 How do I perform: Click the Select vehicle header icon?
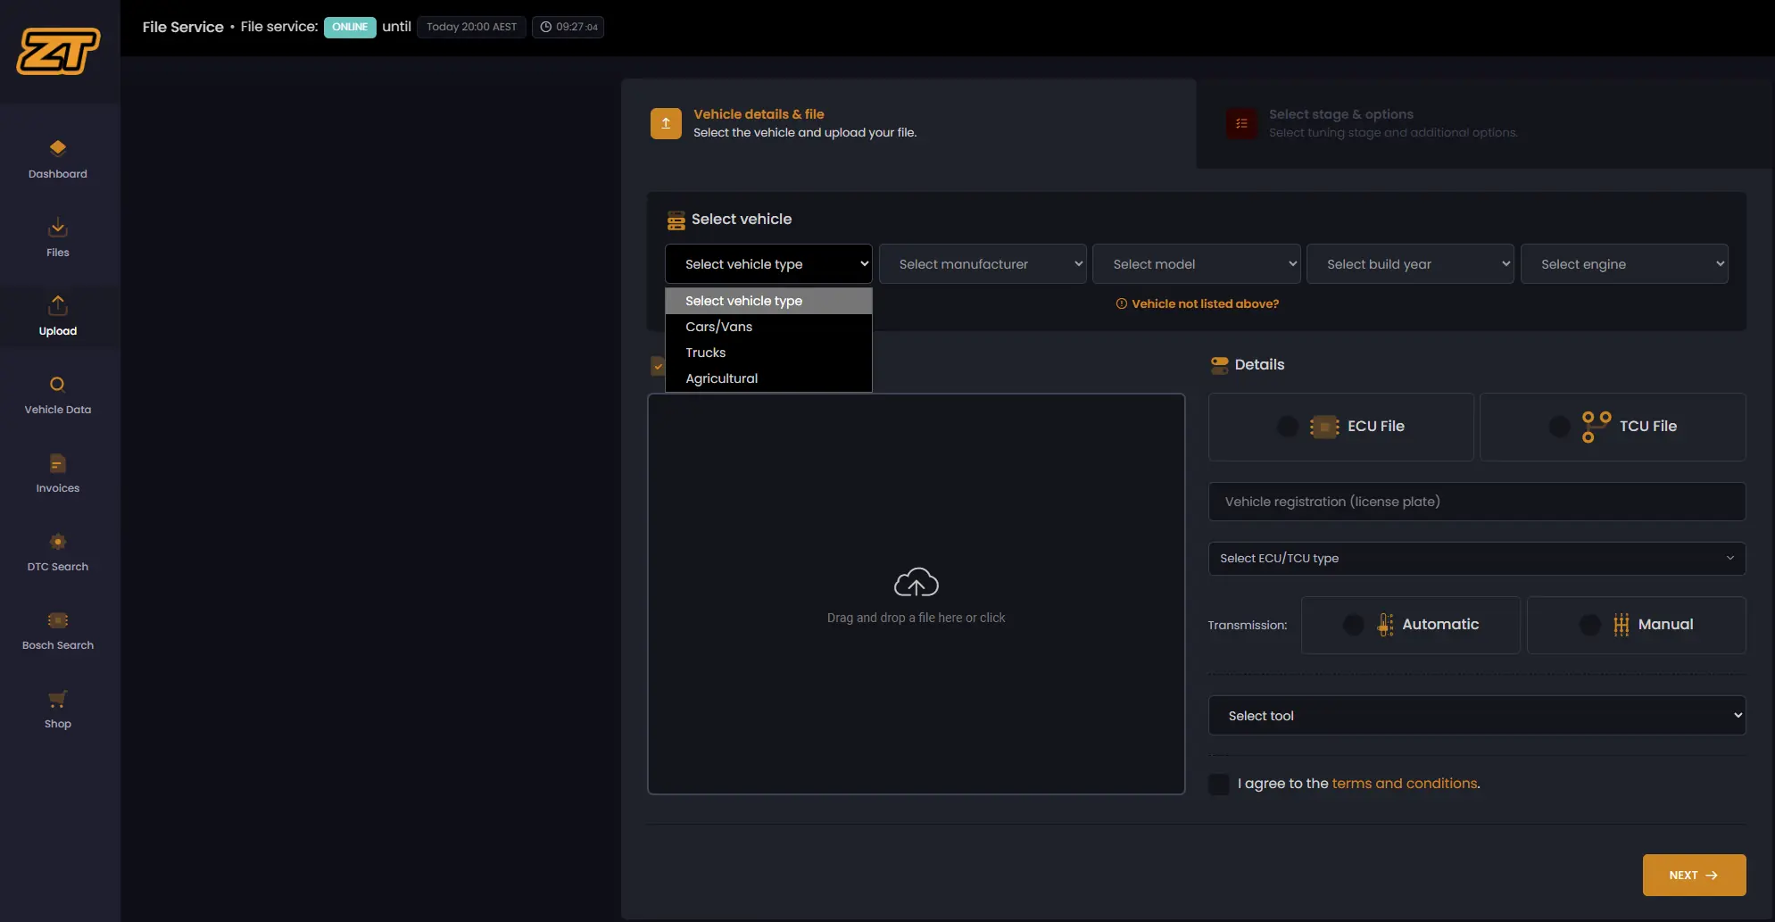pyautogui.click(x=676, y=220)
